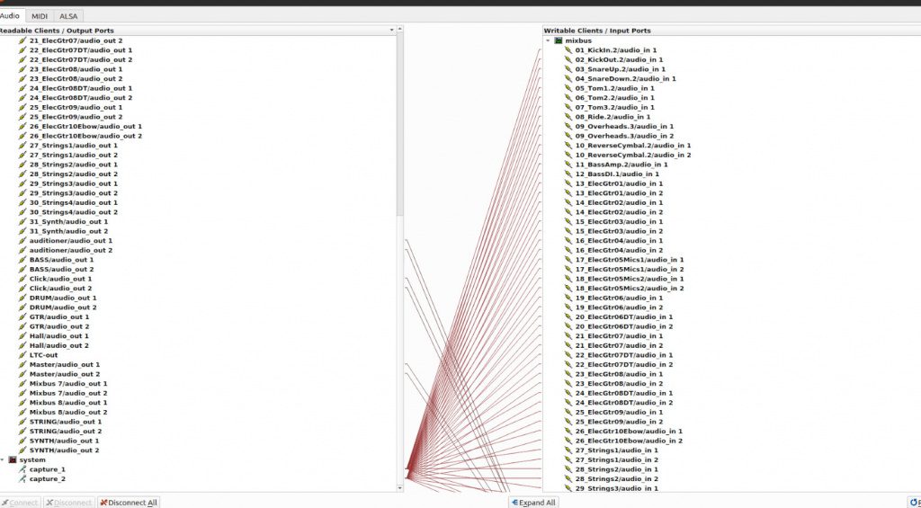The image size is (921, 508).
Task: Click the X icon on Disconnect All
Action: click(103, 503)
